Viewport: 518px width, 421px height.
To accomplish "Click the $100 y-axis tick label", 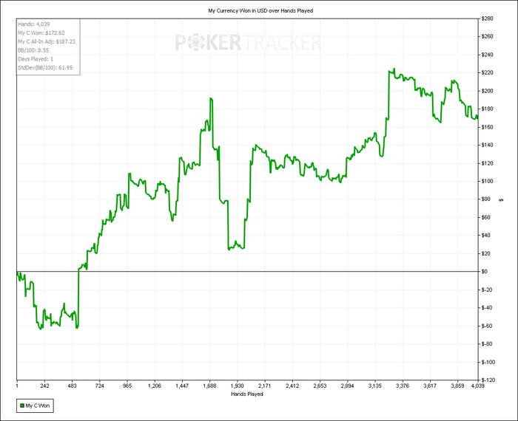I will pos(487,181).
